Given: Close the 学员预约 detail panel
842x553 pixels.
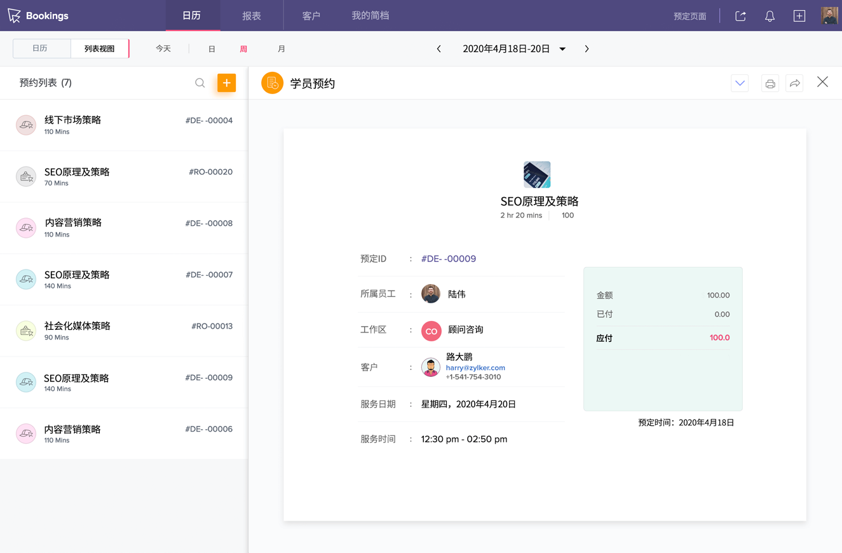Looking at the screenshot, I should click(x=822, y=82).
